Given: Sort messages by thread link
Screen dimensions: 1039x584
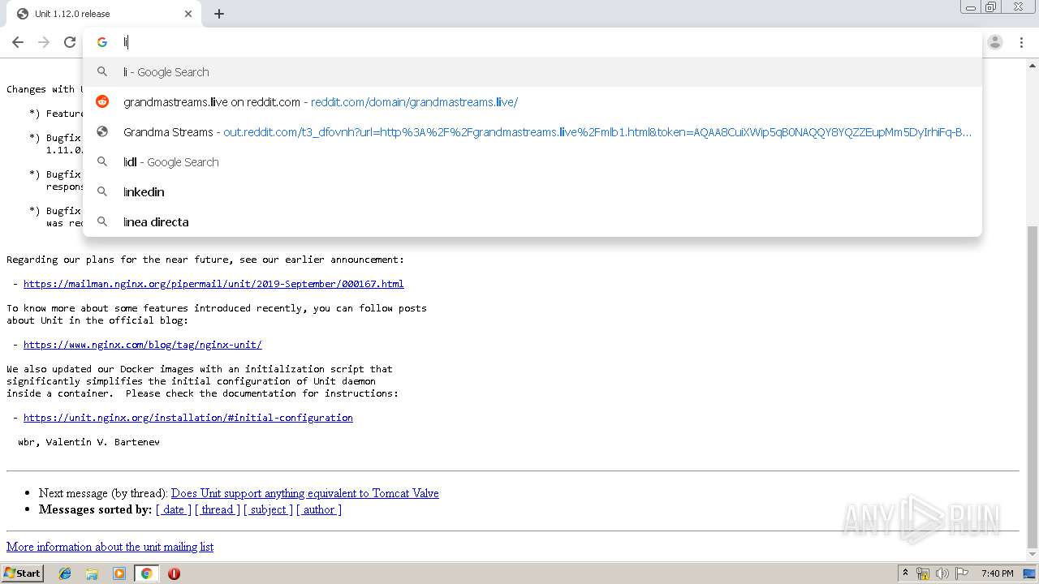Looking at the screenshot, I should coord(218,509).
